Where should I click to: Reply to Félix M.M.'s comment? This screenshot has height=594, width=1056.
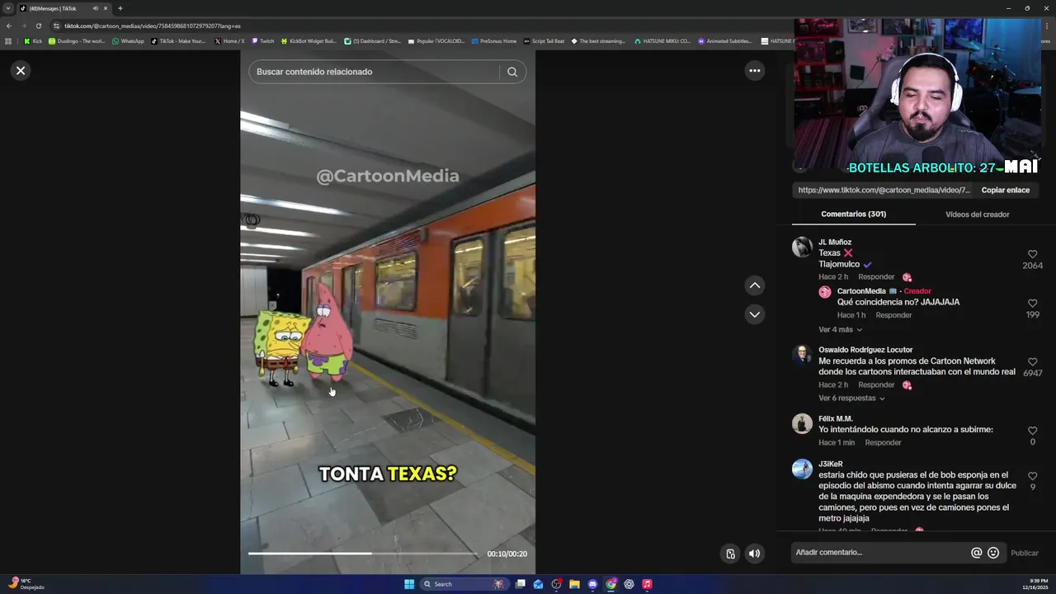(x=883, y=443)
